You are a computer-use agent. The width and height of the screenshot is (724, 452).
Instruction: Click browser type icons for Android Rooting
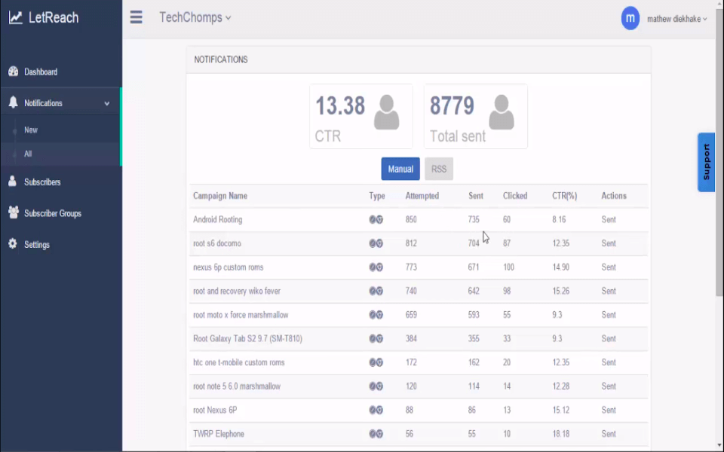[x=376, y=219]
